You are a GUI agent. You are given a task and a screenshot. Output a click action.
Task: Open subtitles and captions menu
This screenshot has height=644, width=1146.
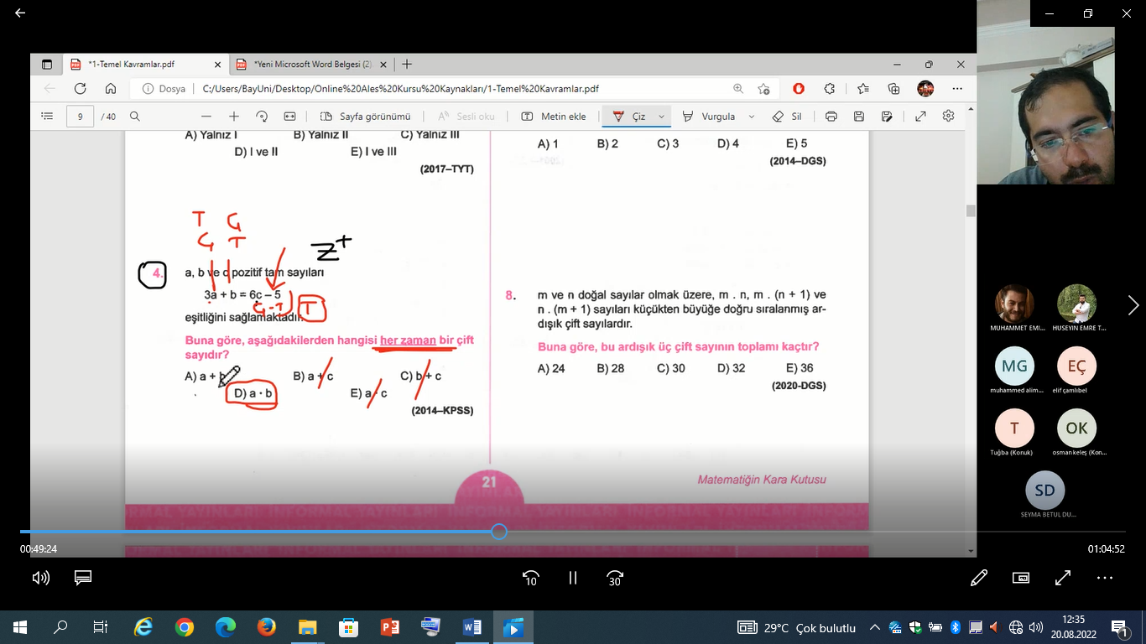(x=82, y=578)
